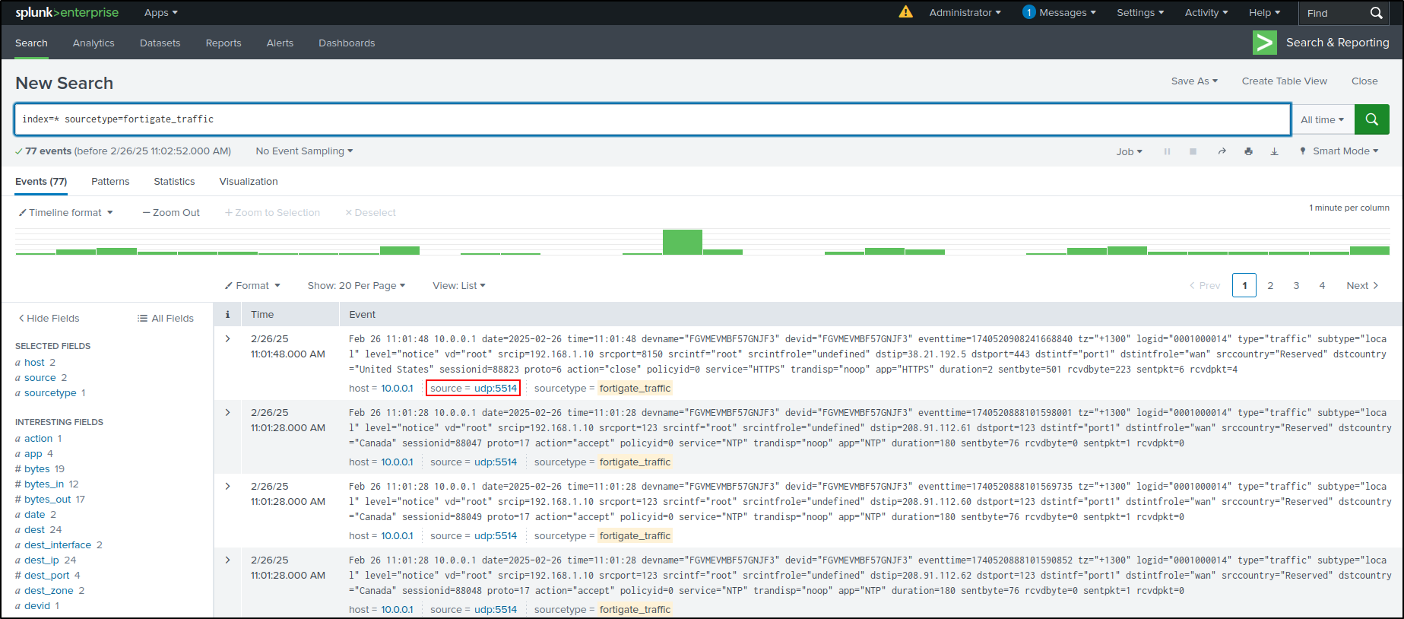Screen dimensions: 1404x619
Task: Click Create Table View
Action: (1284, 81)
